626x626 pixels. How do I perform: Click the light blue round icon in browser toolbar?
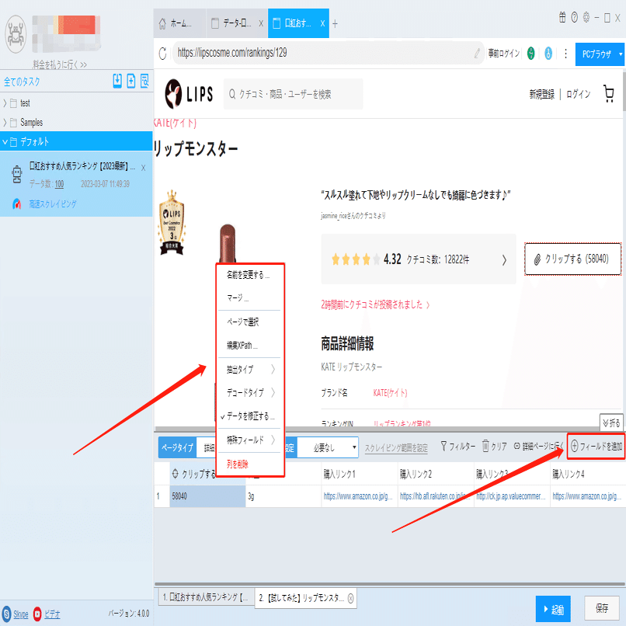point(548,53)
